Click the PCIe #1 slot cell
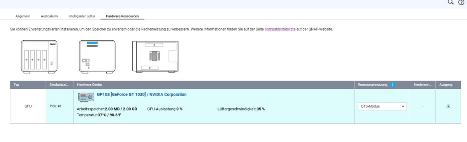467x142 pixels. click(x=59, y=106)
